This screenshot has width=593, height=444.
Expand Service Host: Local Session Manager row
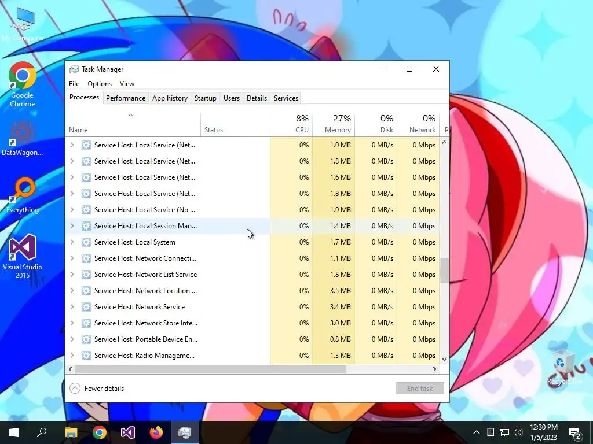tap(72, 226)
